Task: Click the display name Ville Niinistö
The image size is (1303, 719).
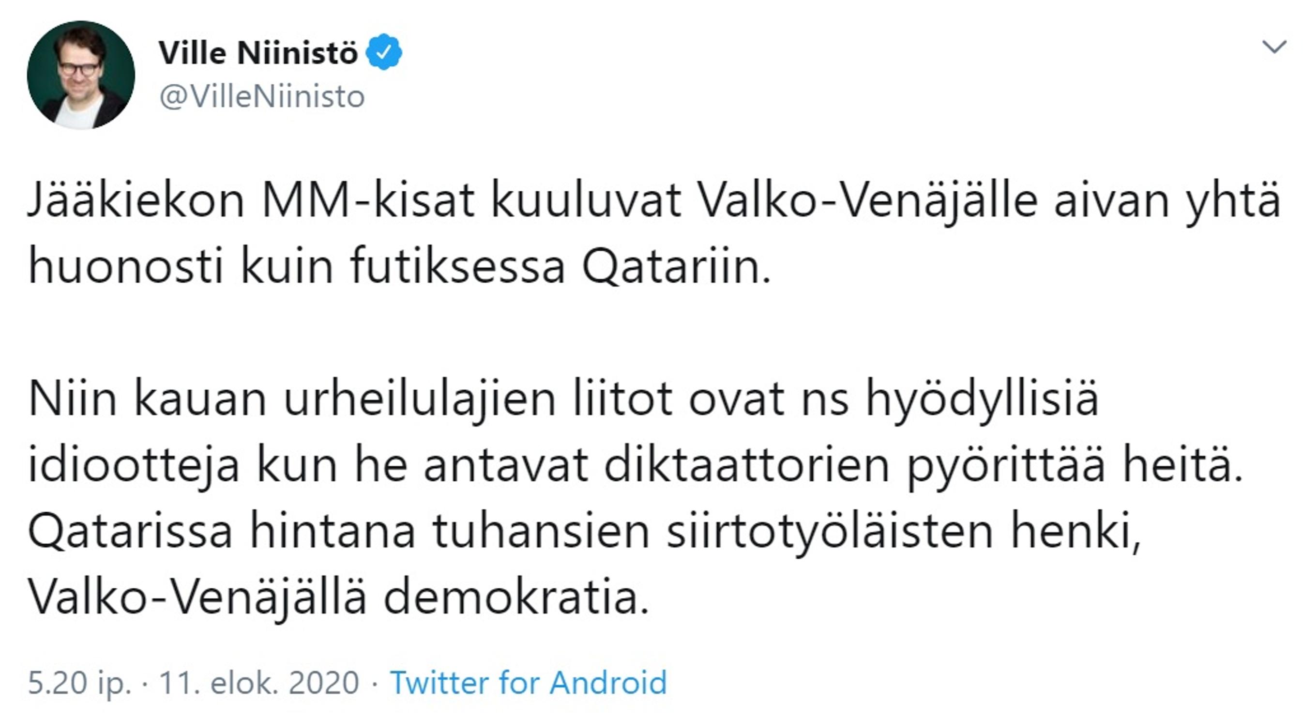Action: (258, 52)
